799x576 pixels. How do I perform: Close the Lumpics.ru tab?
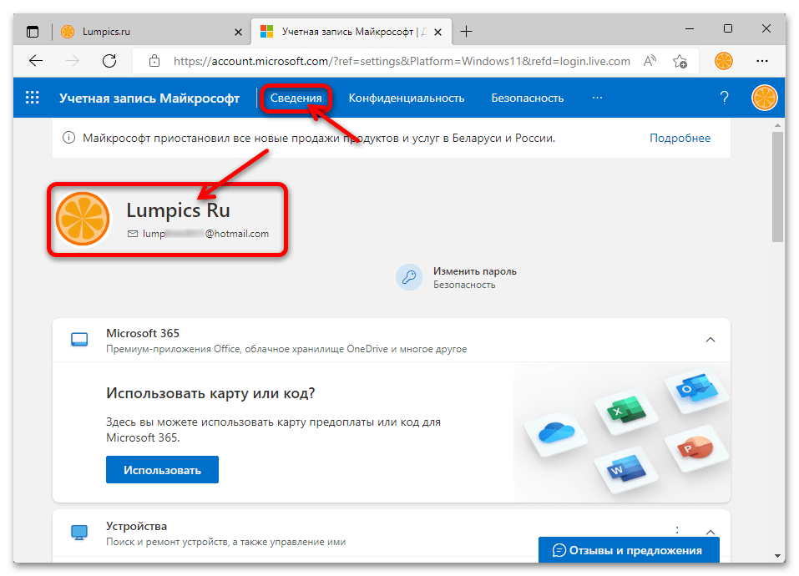click(x=238, y=32)
